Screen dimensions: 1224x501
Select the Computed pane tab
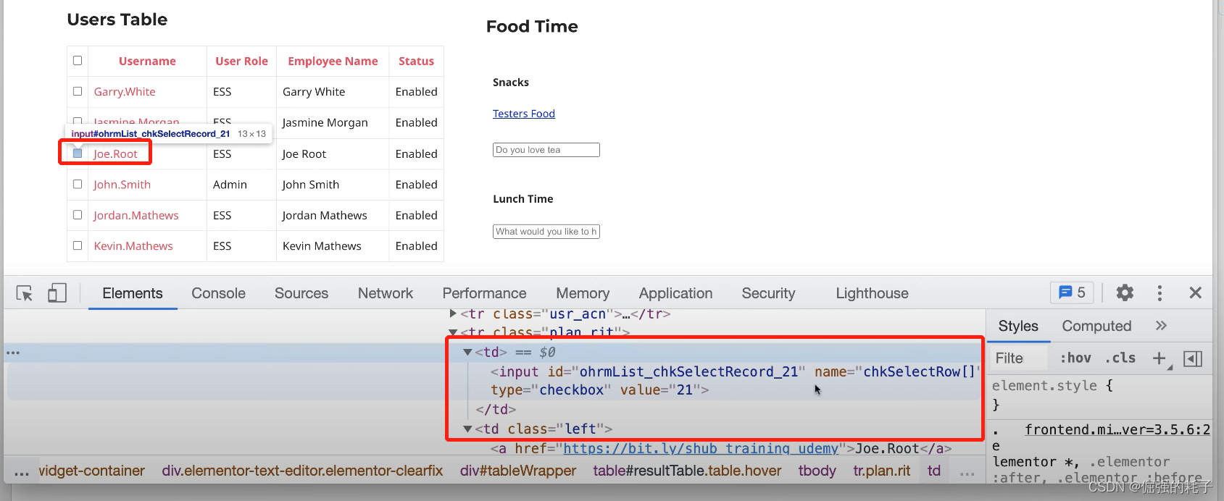(1096, 327)
